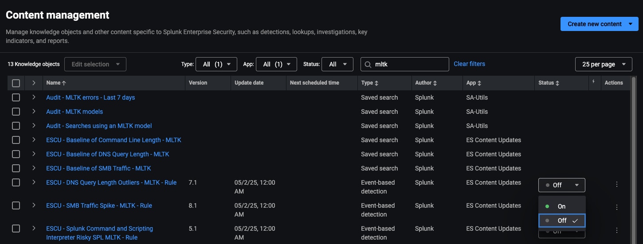Check SMB Traffic Spike rule row
Screen dimensions: 643x244
point(16,205)
